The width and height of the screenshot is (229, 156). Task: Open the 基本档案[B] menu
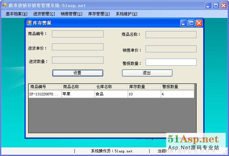point(17,14)
